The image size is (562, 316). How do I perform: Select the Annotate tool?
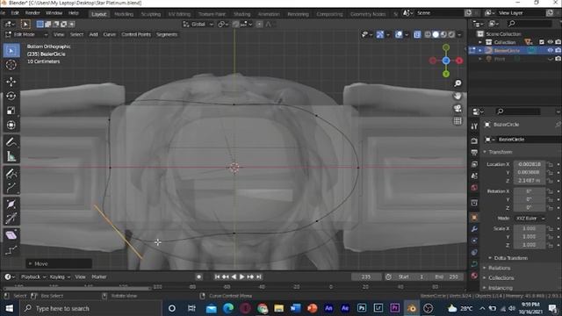click(x=11, y=142)
